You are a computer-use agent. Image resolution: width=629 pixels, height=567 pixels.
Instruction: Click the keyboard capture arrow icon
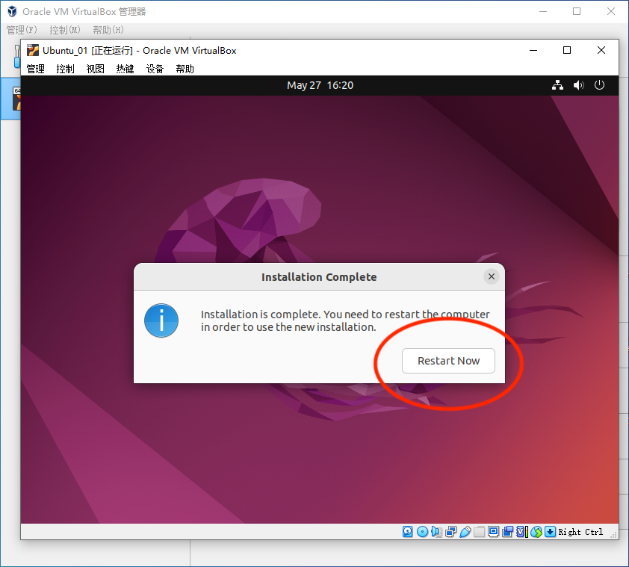point(550,532)
